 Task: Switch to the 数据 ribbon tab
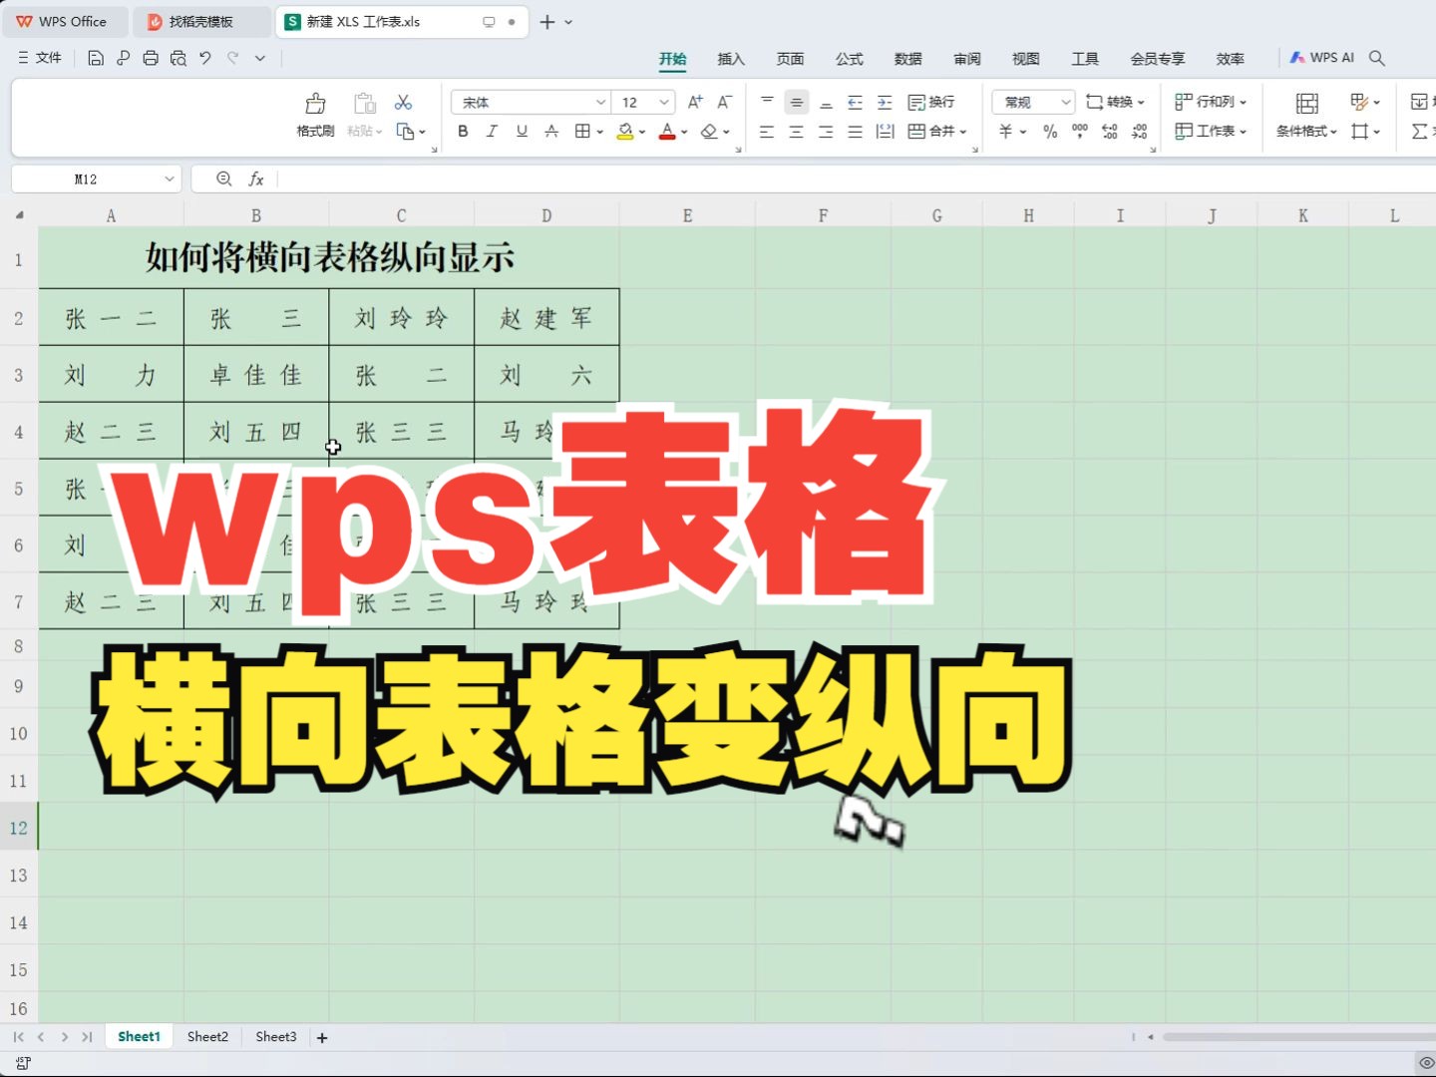coord(908,59)
